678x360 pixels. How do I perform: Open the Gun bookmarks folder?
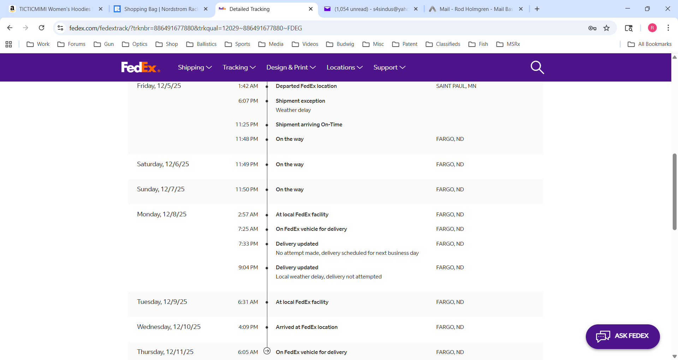tap(104, 44)
